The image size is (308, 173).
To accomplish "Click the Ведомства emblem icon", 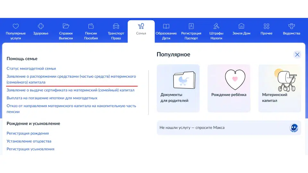I will tap(291, 26).
